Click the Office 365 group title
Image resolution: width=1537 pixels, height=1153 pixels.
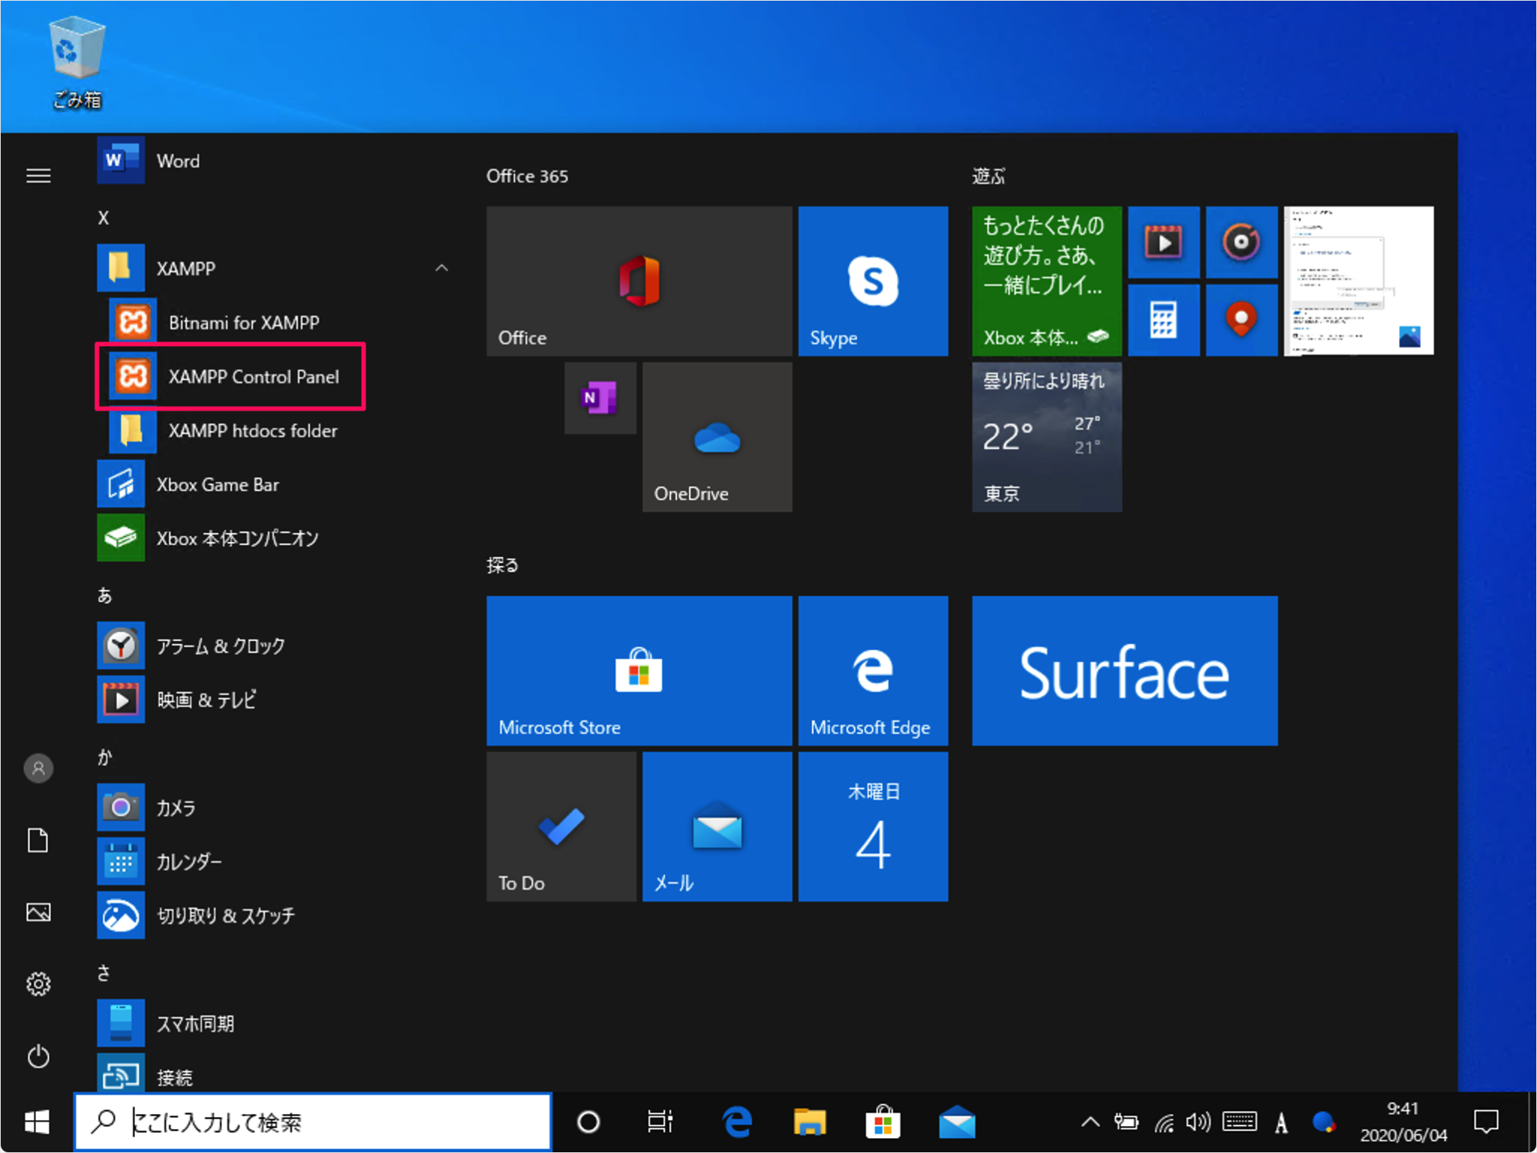pos(528,176)
